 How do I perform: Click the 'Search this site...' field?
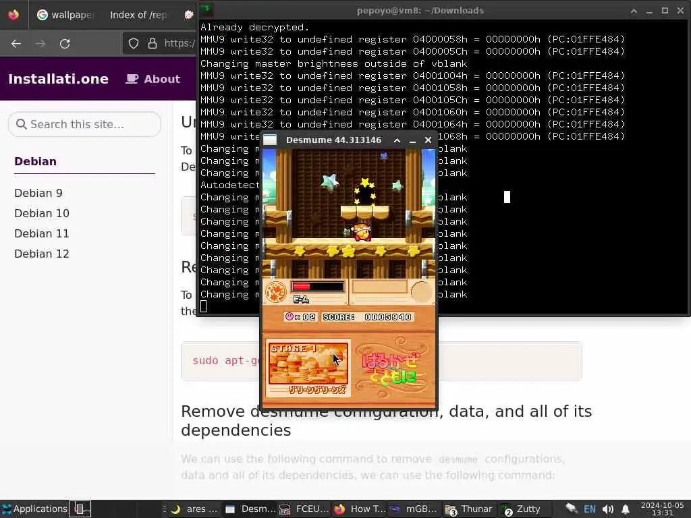click(x=84, y=124)
